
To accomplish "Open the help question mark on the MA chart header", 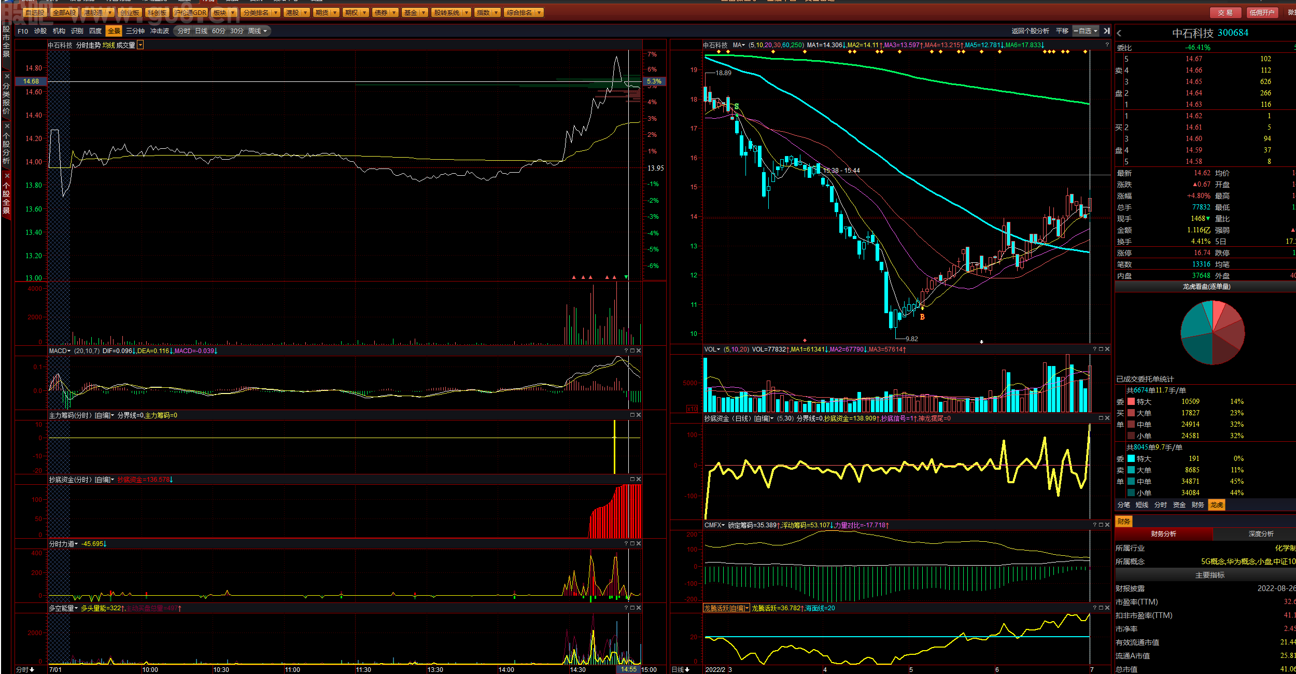I will 1107,45.
